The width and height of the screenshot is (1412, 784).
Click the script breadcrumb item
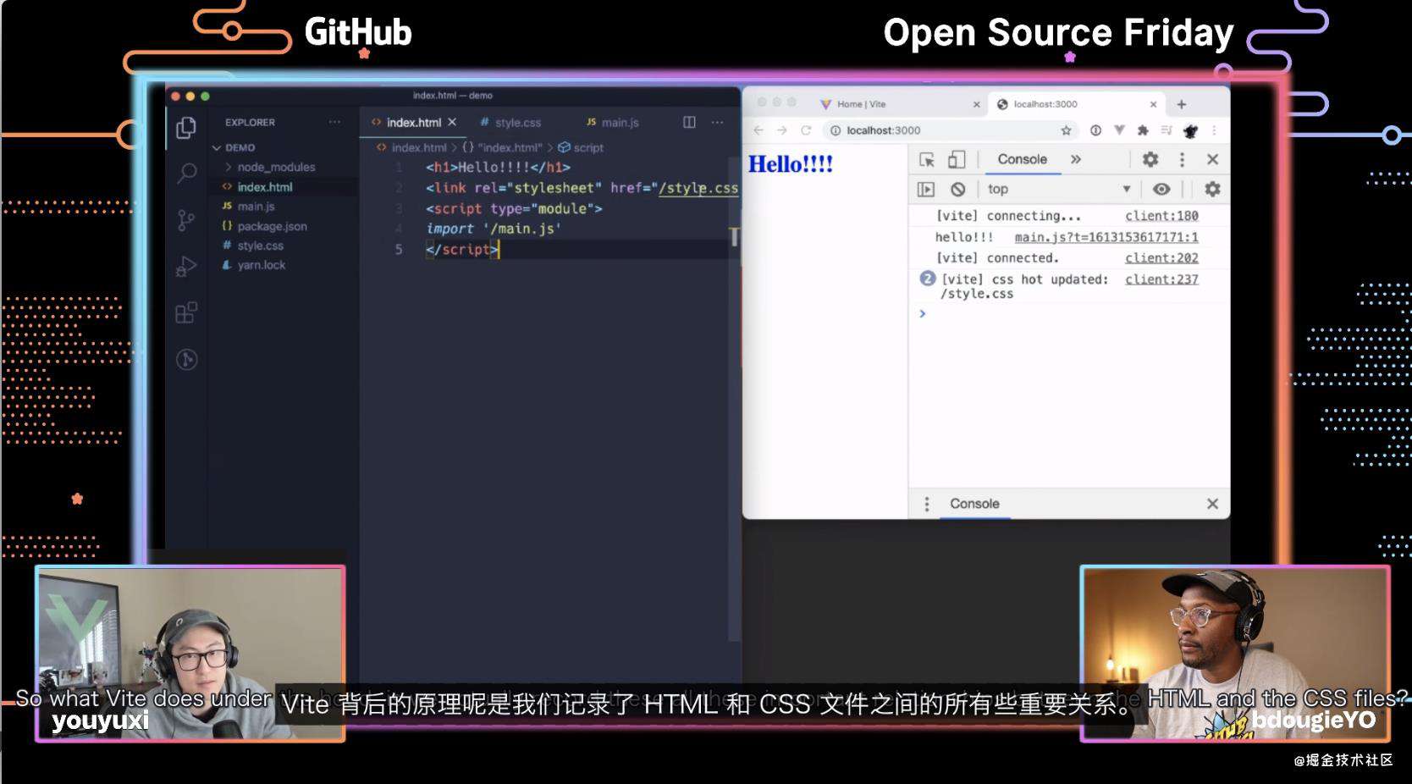[x=581, y=147]
